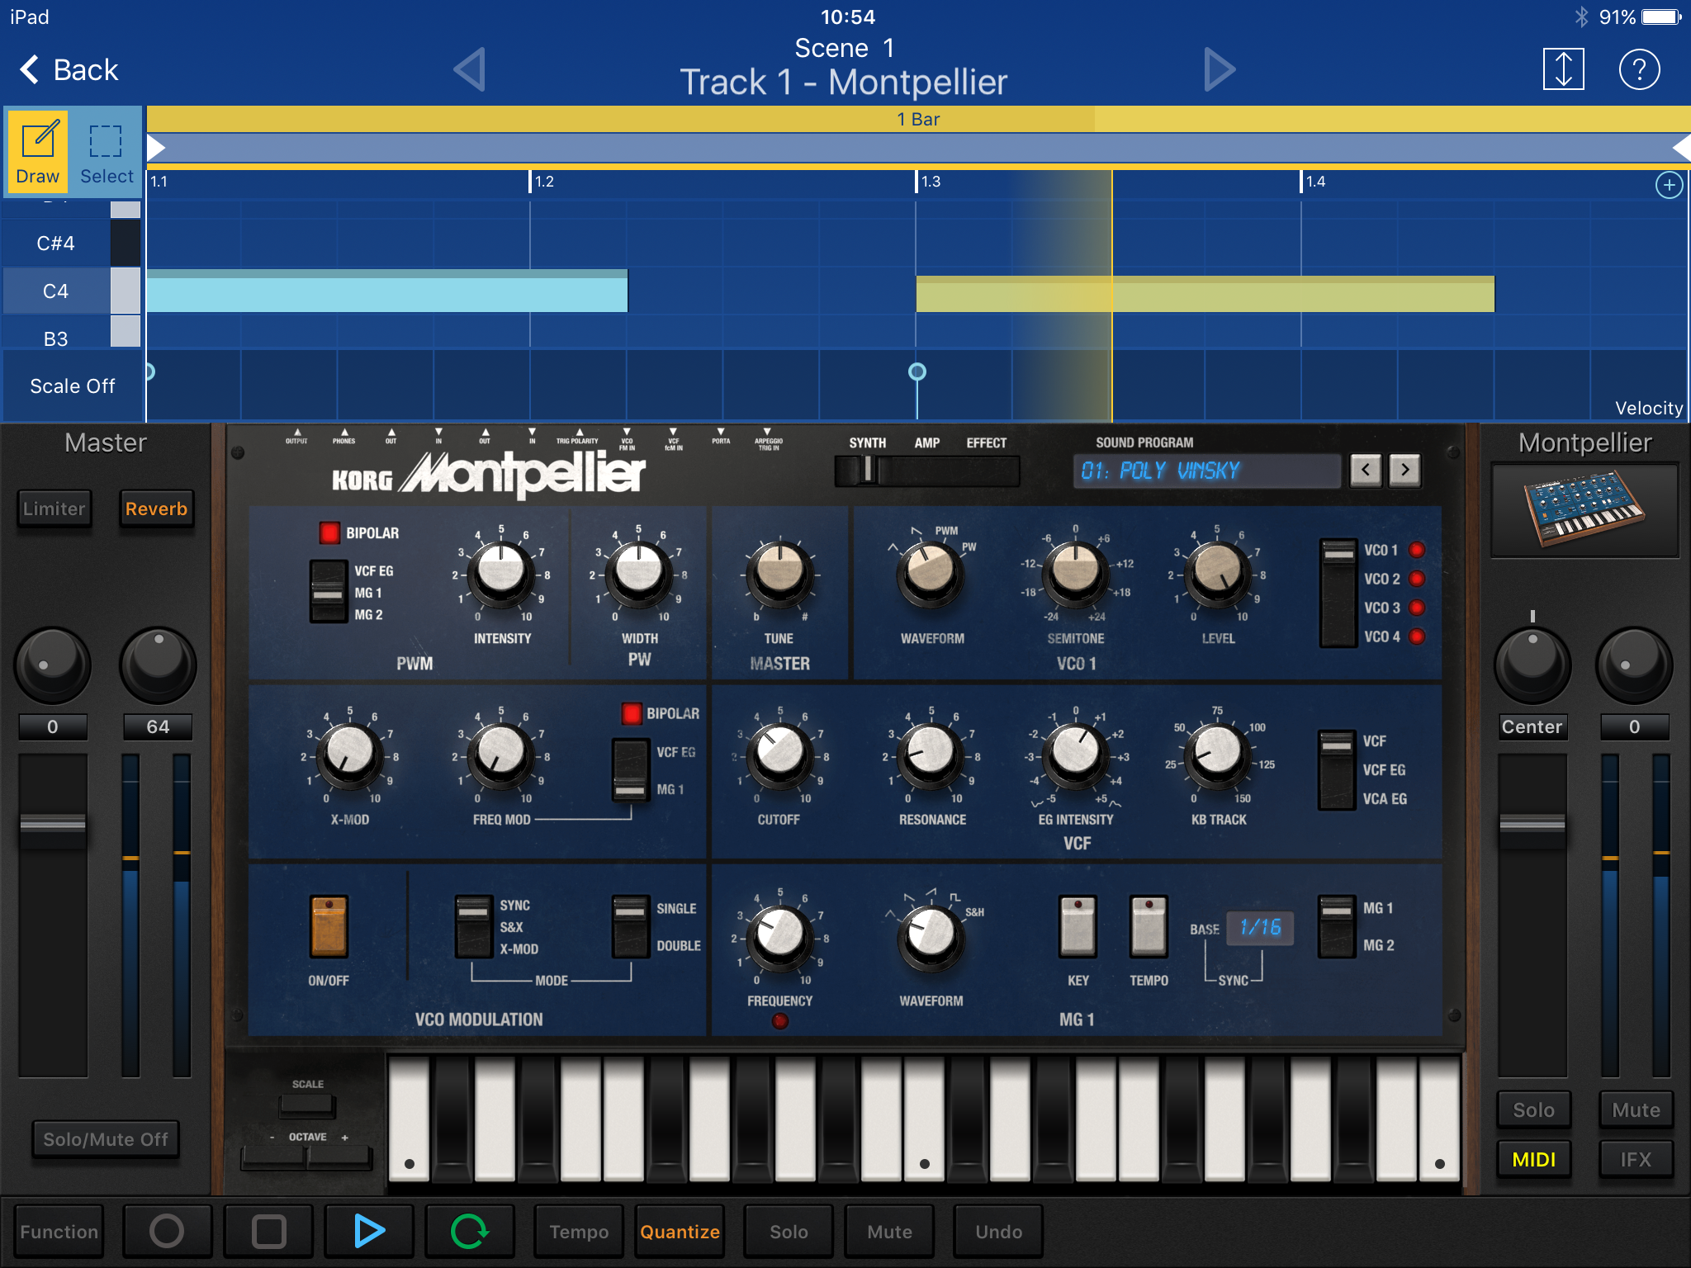Flip SYNC/S&X/X-MOD mode switch
This screenshot has height=1268, width=1691.
coord(474,927)
